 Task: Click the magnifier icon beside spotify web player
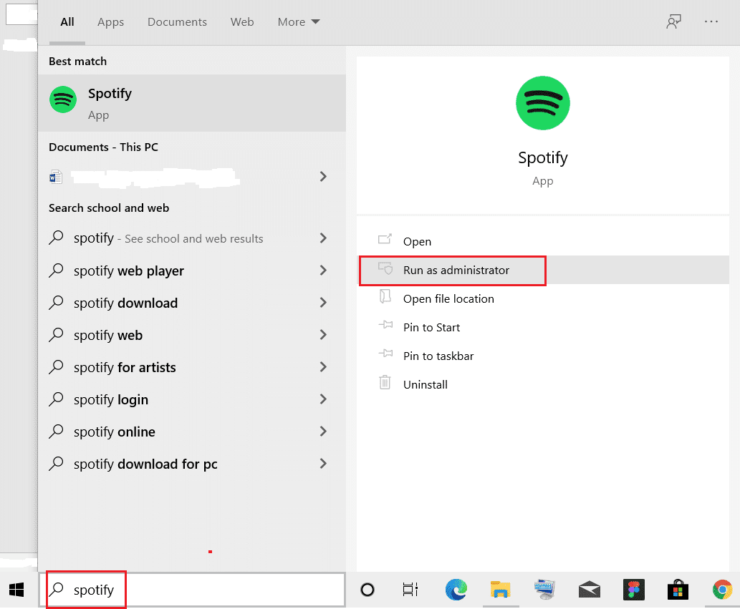coord(57,271)
